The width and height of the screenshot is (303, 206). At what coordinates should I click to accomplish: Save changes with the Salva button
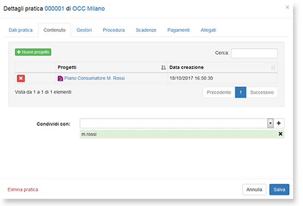coord(279,190)
